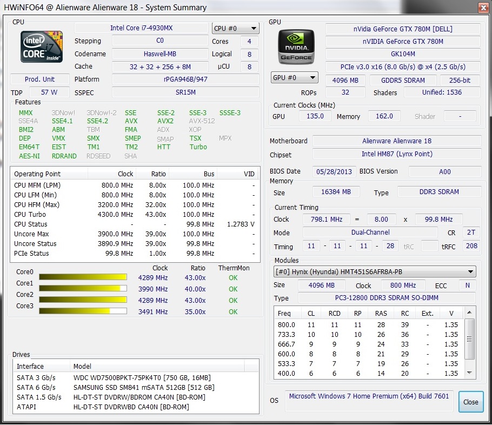Click the Dual-Channel mode field

click(x=370, y=233)
